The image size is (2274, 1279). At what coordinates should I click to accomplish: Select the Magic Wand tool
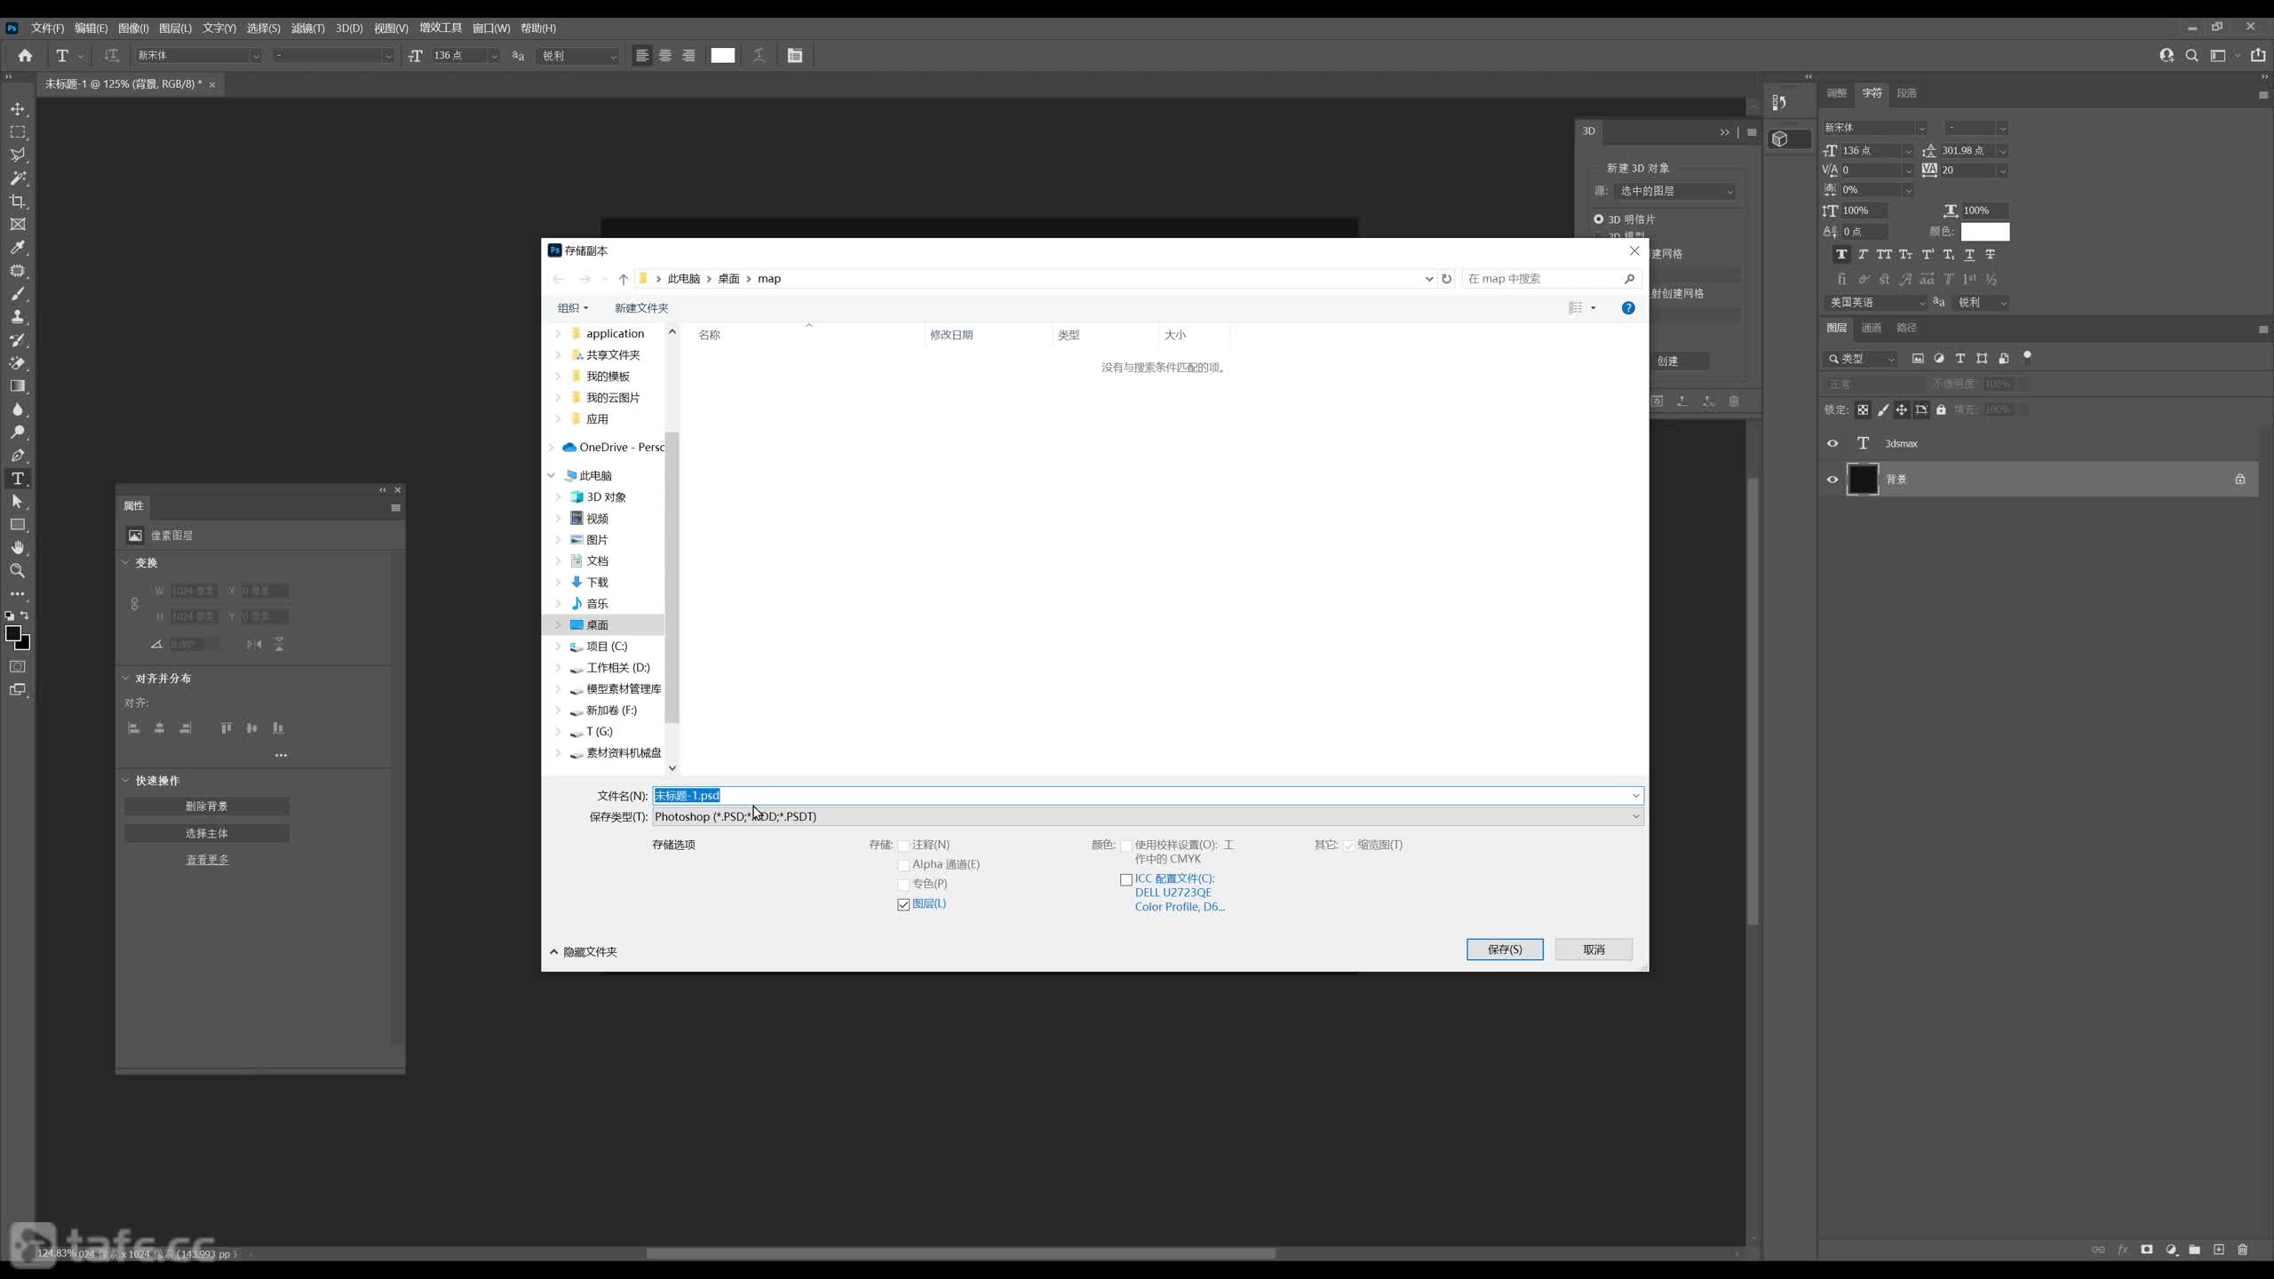pyautogui.click(x=18, y=178)
